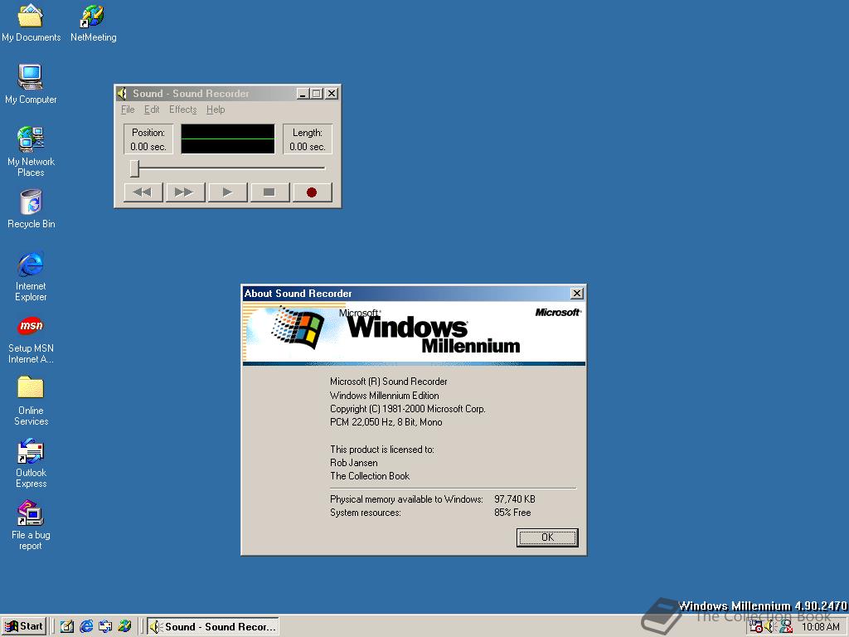Image resolution: width=849 pixels, height=637 pixels.
Task: Click the volume speaker tray icon
Action: click(770, 627)
